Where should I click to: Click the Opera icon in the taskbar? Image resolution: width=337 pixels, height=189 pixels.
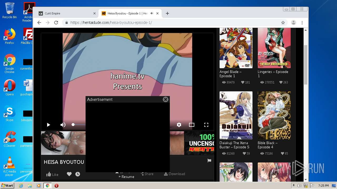pos(56,186)
